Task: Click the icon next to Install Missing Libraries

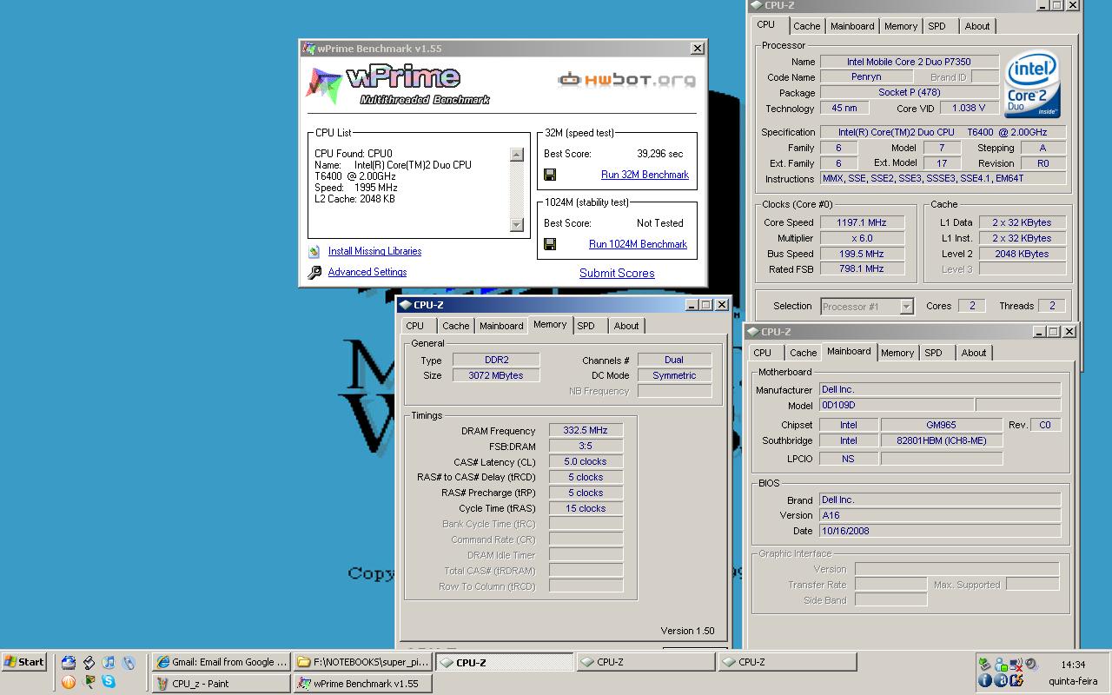Action: click(x=314, y=252)
